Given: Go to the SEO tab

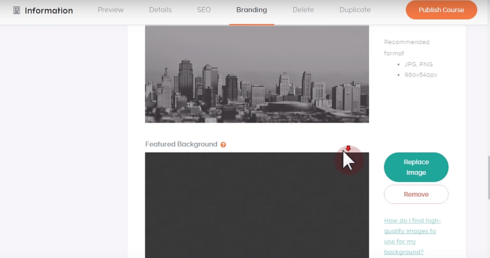Looking at the screenshot, I should [x=204, y=10].
